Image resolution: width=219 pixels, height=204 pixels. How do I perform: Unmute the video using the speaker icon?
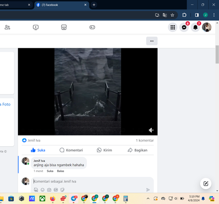(x=151, y=130)
